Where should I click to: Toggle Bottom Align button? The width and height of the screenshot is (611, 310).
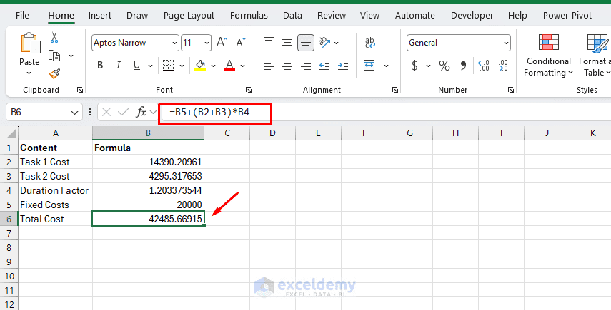306,43
